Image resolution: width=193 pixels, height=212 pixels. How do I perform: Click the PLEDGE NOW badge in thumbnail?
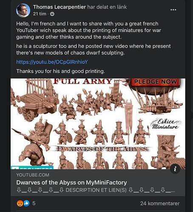pyautogui.click(x=156, y=82)
